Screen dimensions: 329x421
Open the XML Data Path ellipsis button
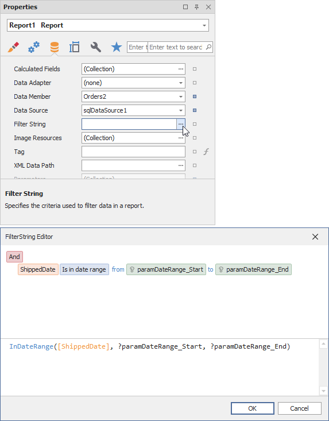[181, 165]
